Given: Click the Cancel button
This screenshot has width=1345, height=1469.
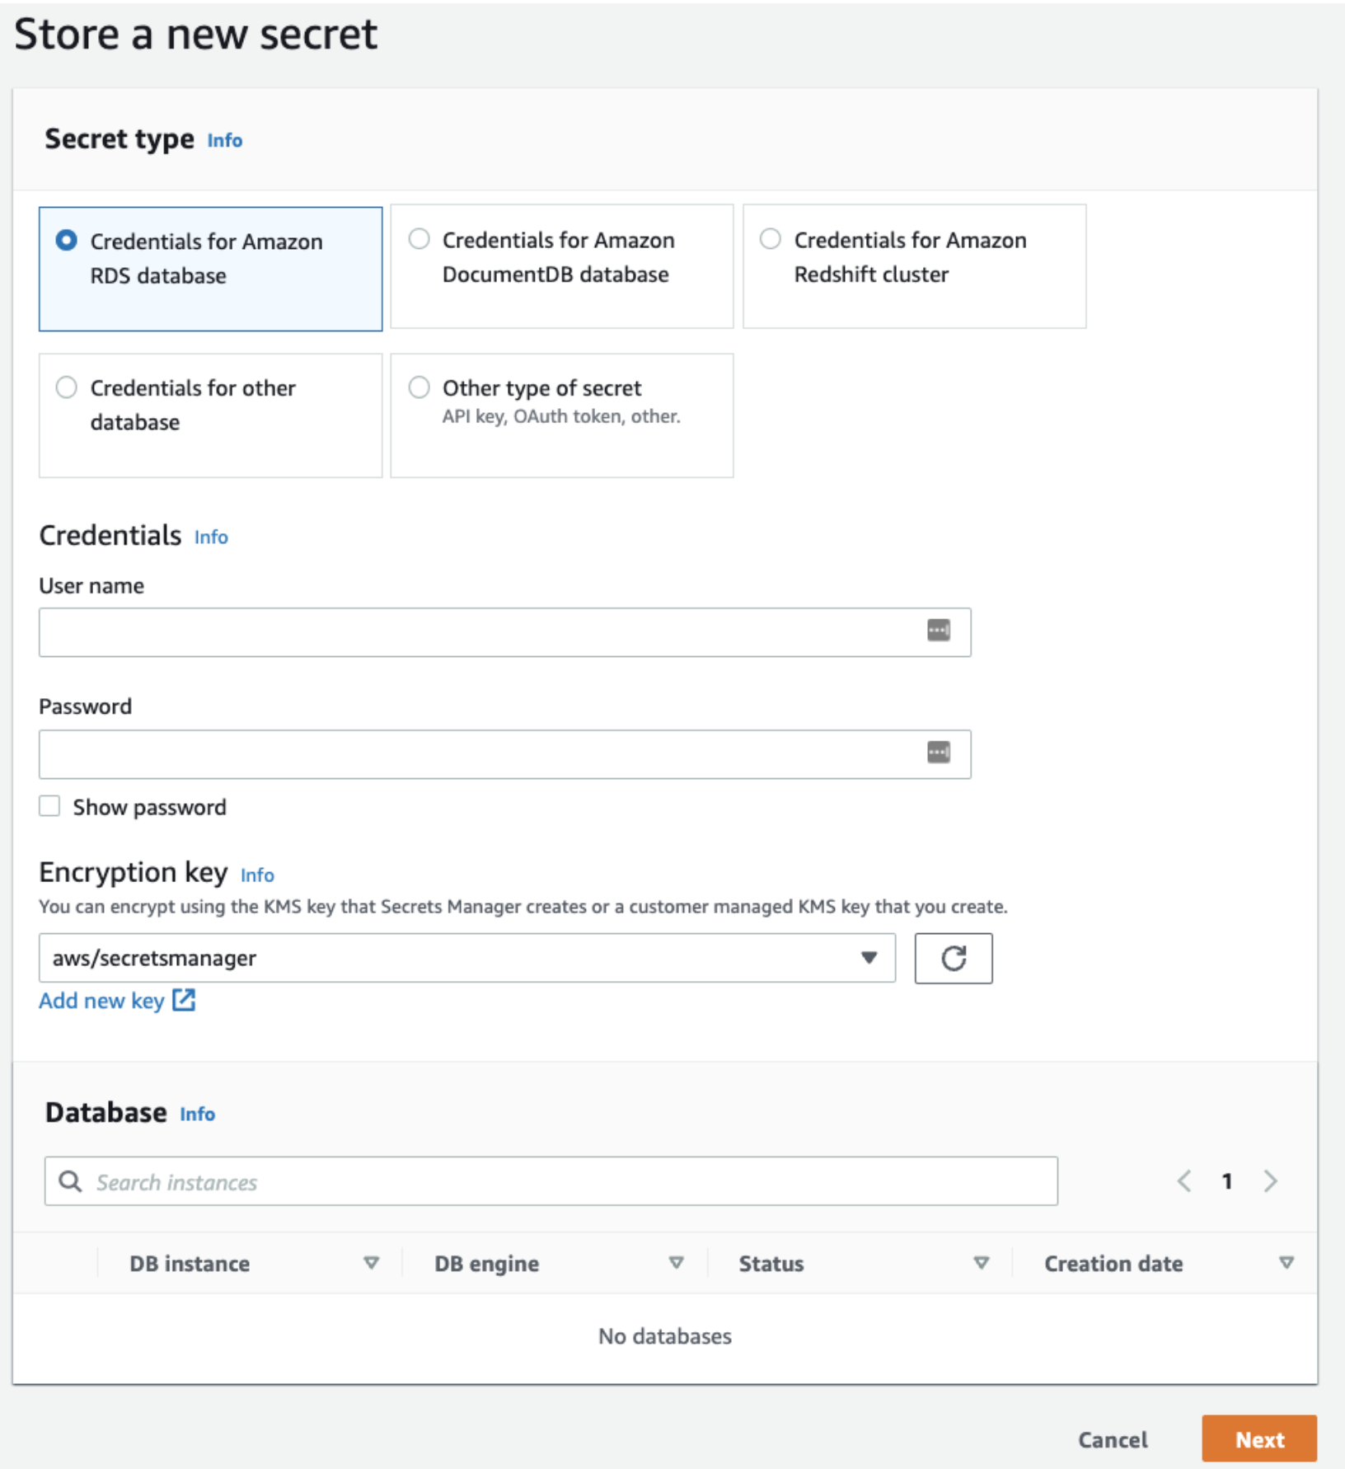Looking at the screenshot, I should click(x=1113, y=1439).
